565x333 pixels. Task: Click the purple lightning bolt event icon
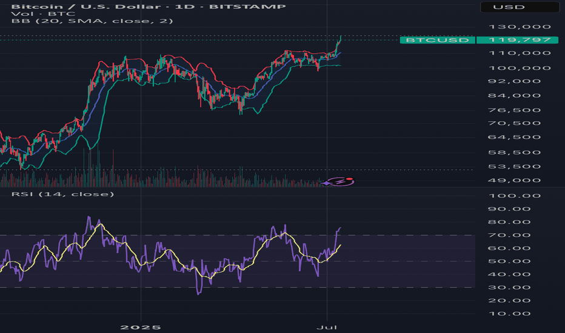(340, 182)
